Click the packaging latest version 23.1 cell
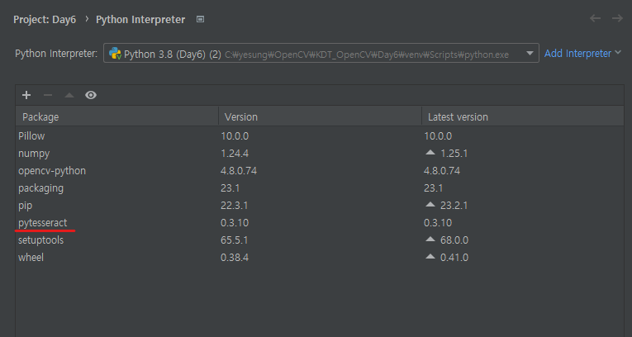Viewport: 632px width, 337px height. tap(433, 187)
